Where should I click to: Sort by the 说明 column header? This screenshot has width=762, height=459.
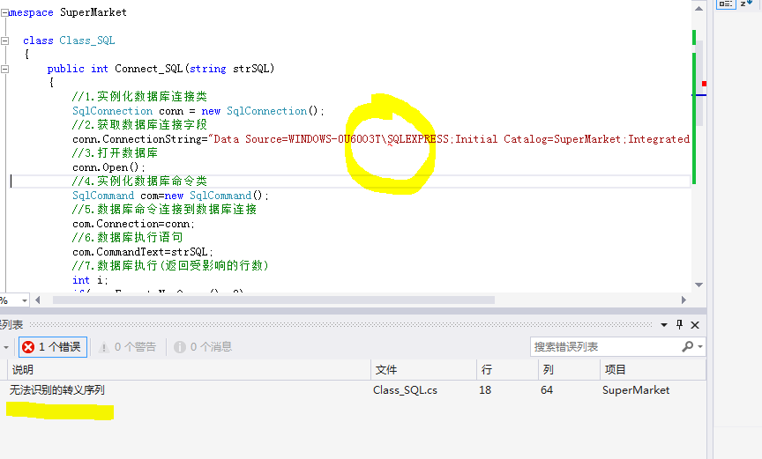[x=189, y=370]
